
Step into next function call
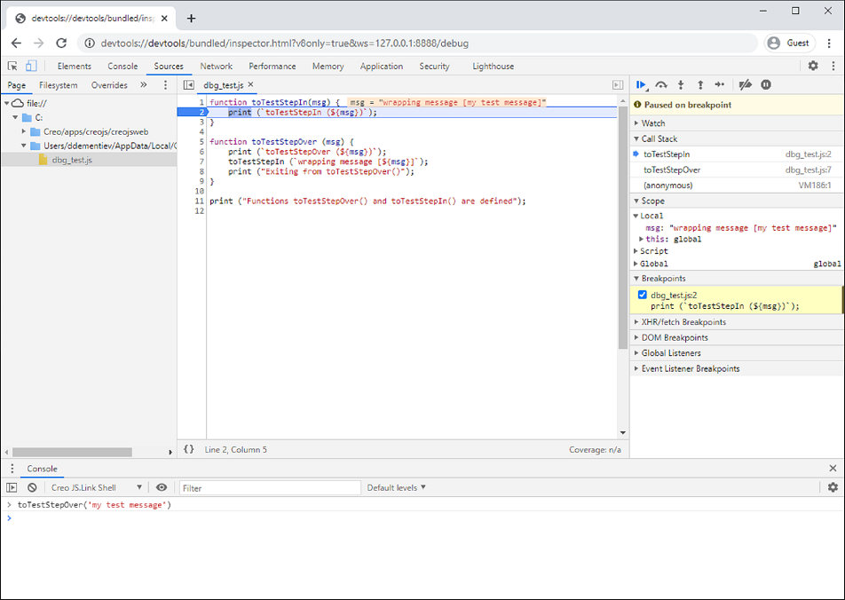tap(681, 85)
